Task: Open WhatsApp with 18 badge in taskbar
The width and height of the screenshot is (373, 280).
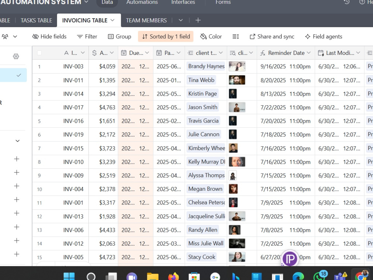Action: (x=320, y=276)
